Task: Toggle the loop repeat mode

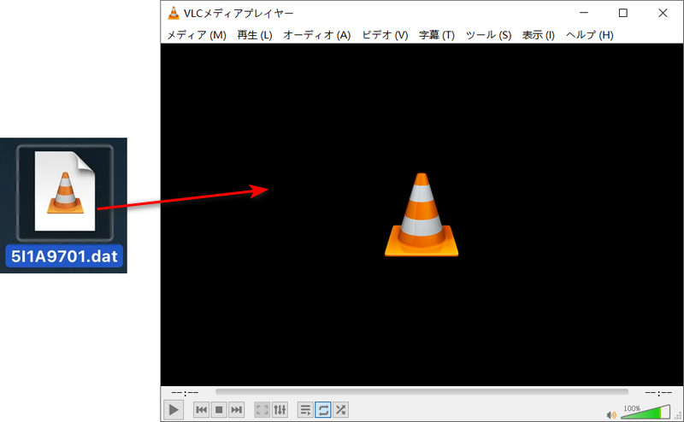Action: pyautogui.click(x=323, y=410)
